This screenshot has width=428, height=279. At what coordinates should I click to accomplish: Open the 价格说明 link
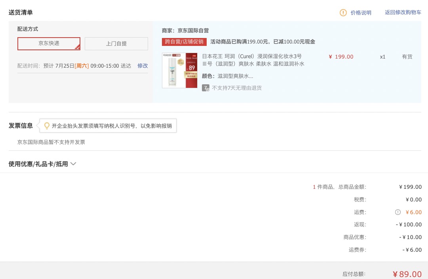(x=361, y=13)
